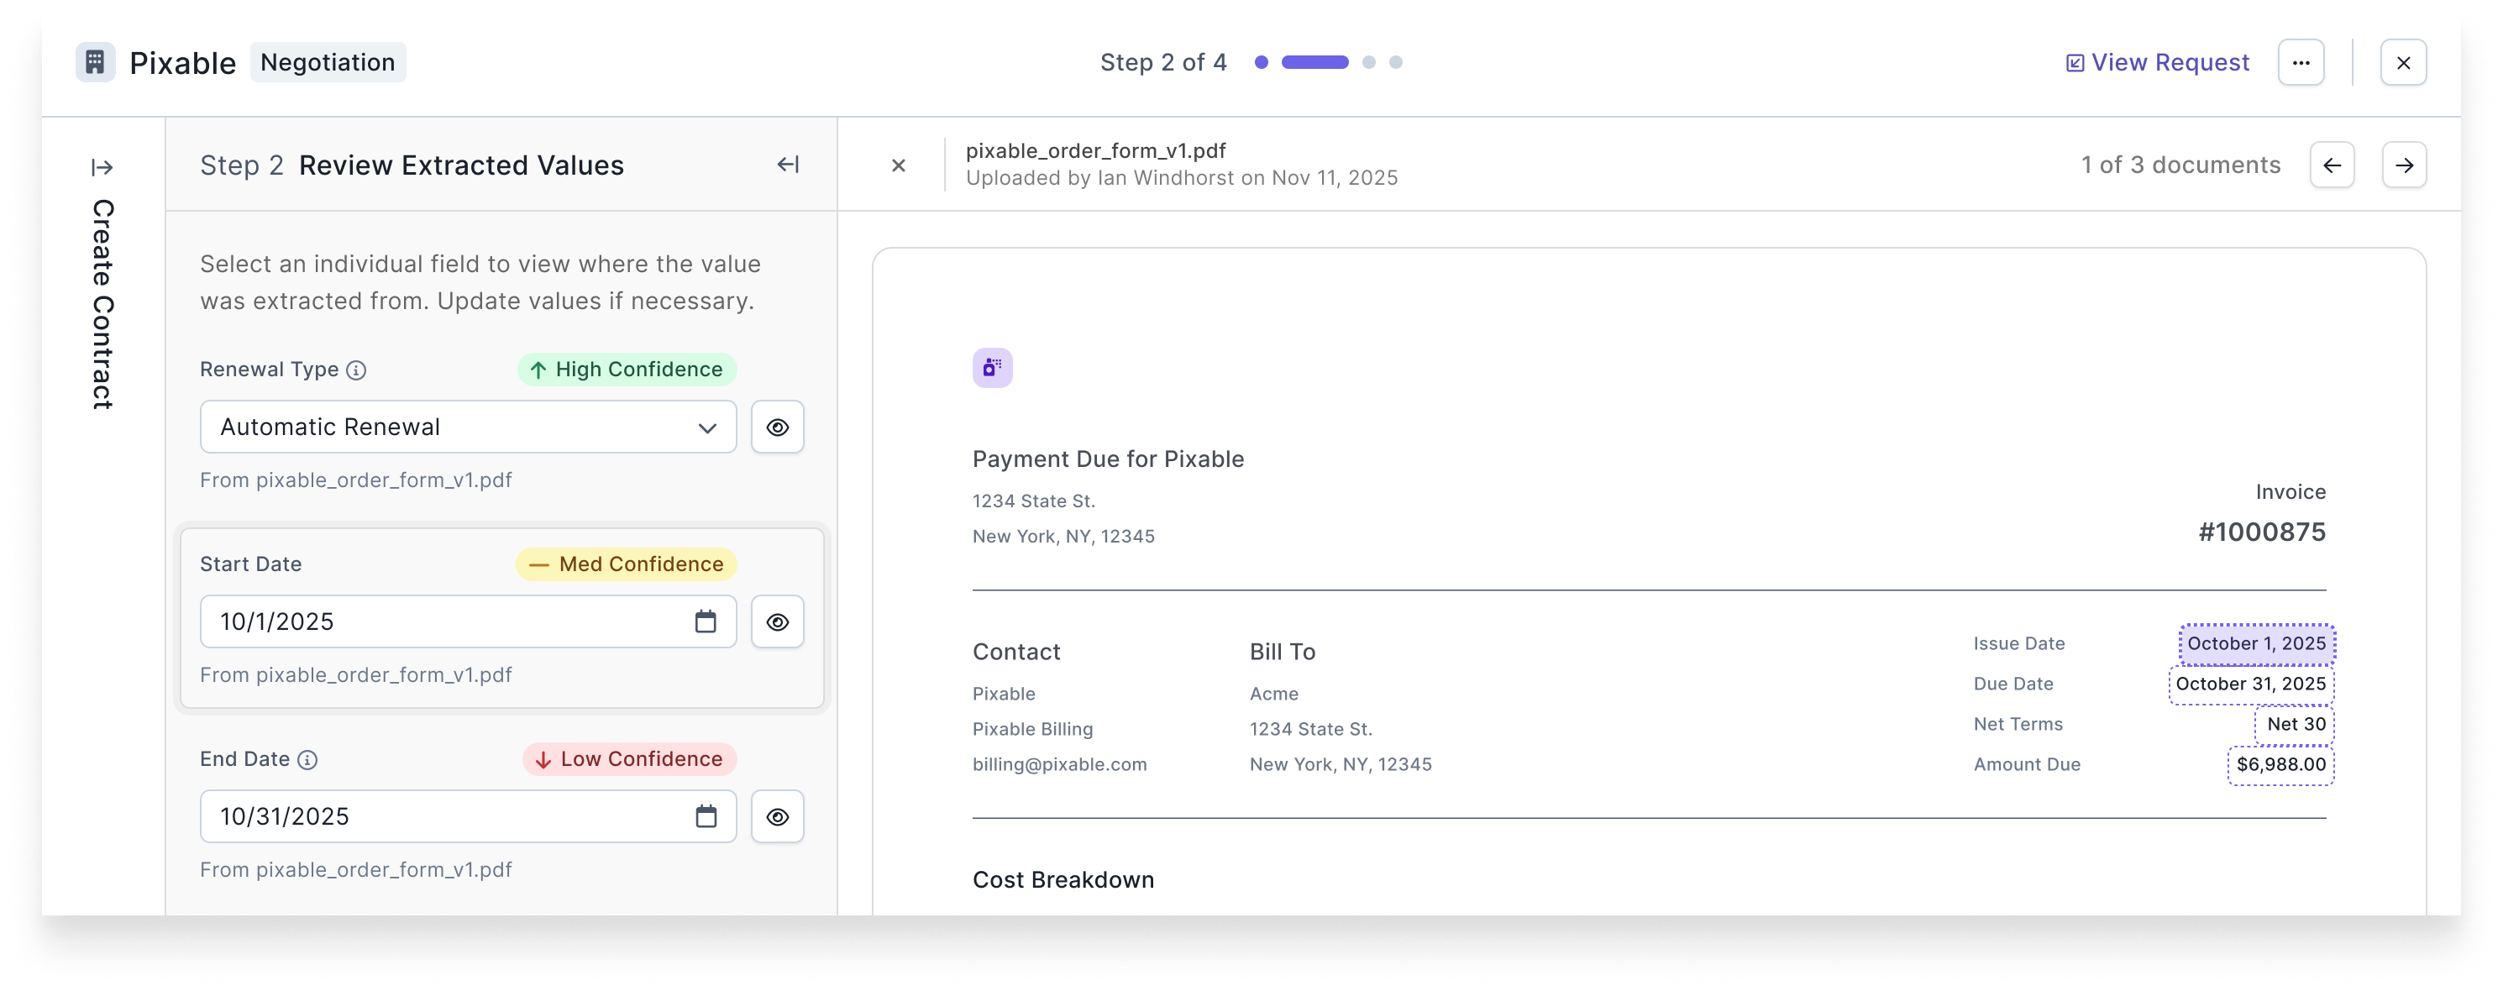Open View Request

[x=2156, y=61]
